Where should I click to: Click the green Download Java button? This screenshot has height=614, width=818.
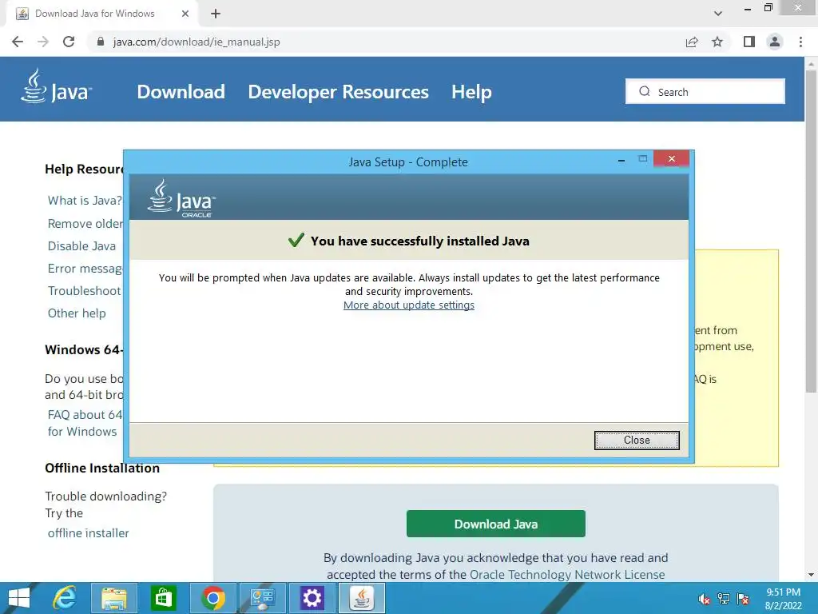click(495, 524)
